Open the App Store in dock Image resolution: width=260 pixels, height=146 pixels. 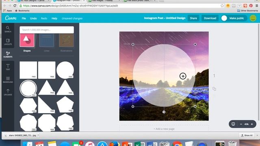coord(102,144)
